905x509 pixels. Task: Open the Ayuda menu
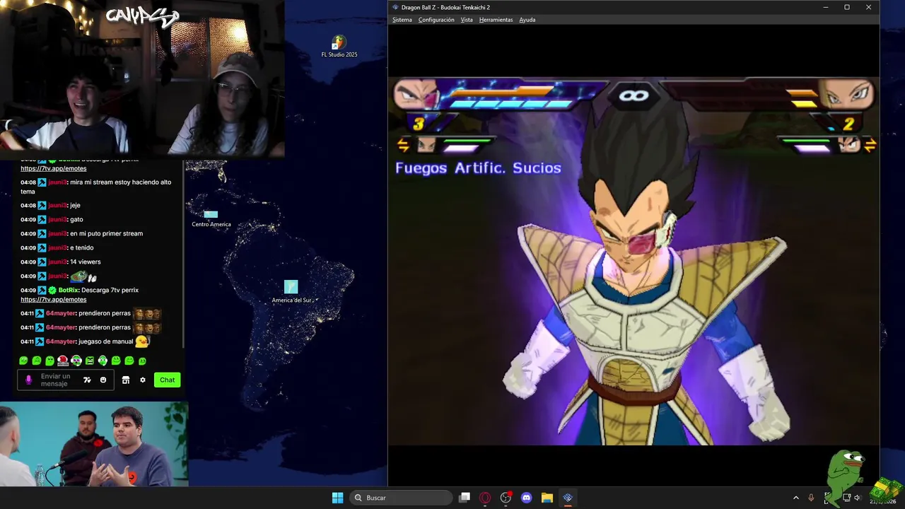click(x=527, y=20)
